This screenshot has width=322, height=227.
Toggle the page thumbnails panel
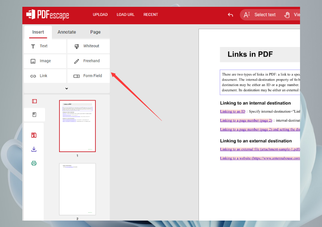coord(34,101)
